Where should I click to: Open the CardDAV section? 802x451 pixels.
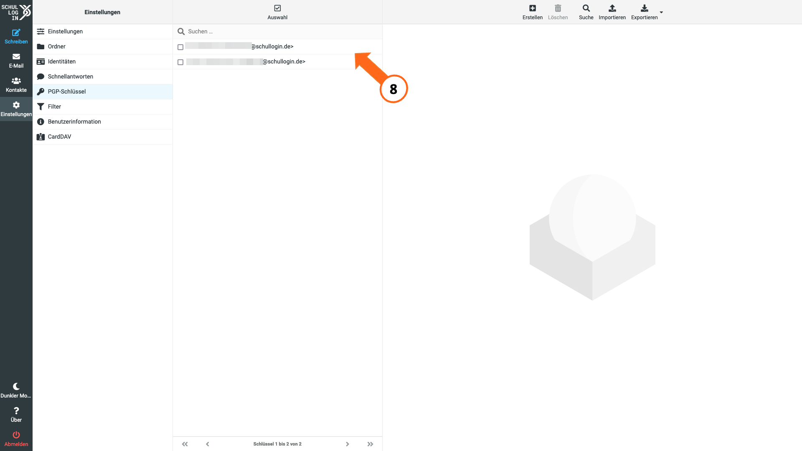[102, 137]
